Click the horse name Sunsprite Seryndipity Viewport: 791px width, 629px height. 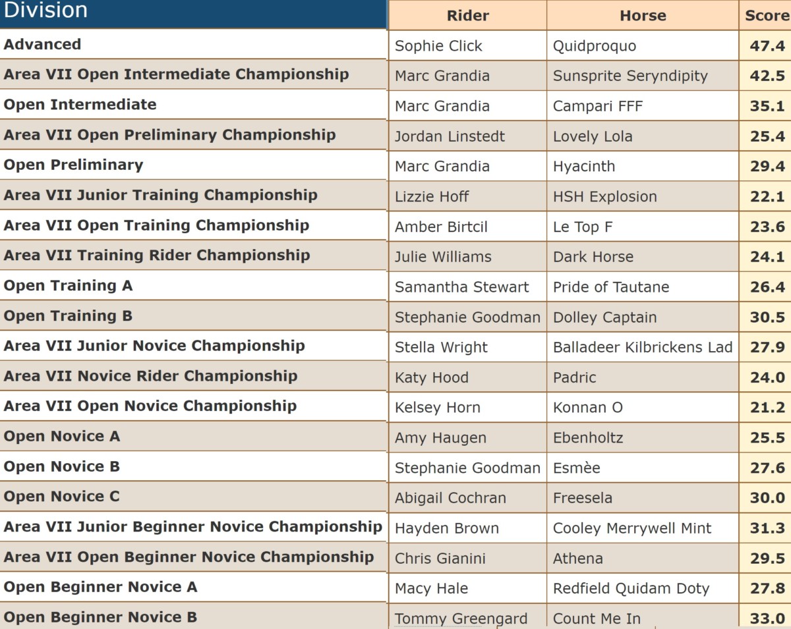tap(630, 76)
